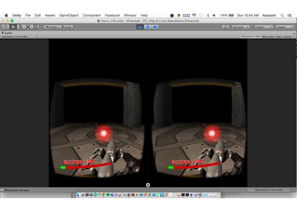Image resolution: width=297 pixels, height=211 pixels.
Task: Click the red score bar in right eye
Action: tap(197, 165)
